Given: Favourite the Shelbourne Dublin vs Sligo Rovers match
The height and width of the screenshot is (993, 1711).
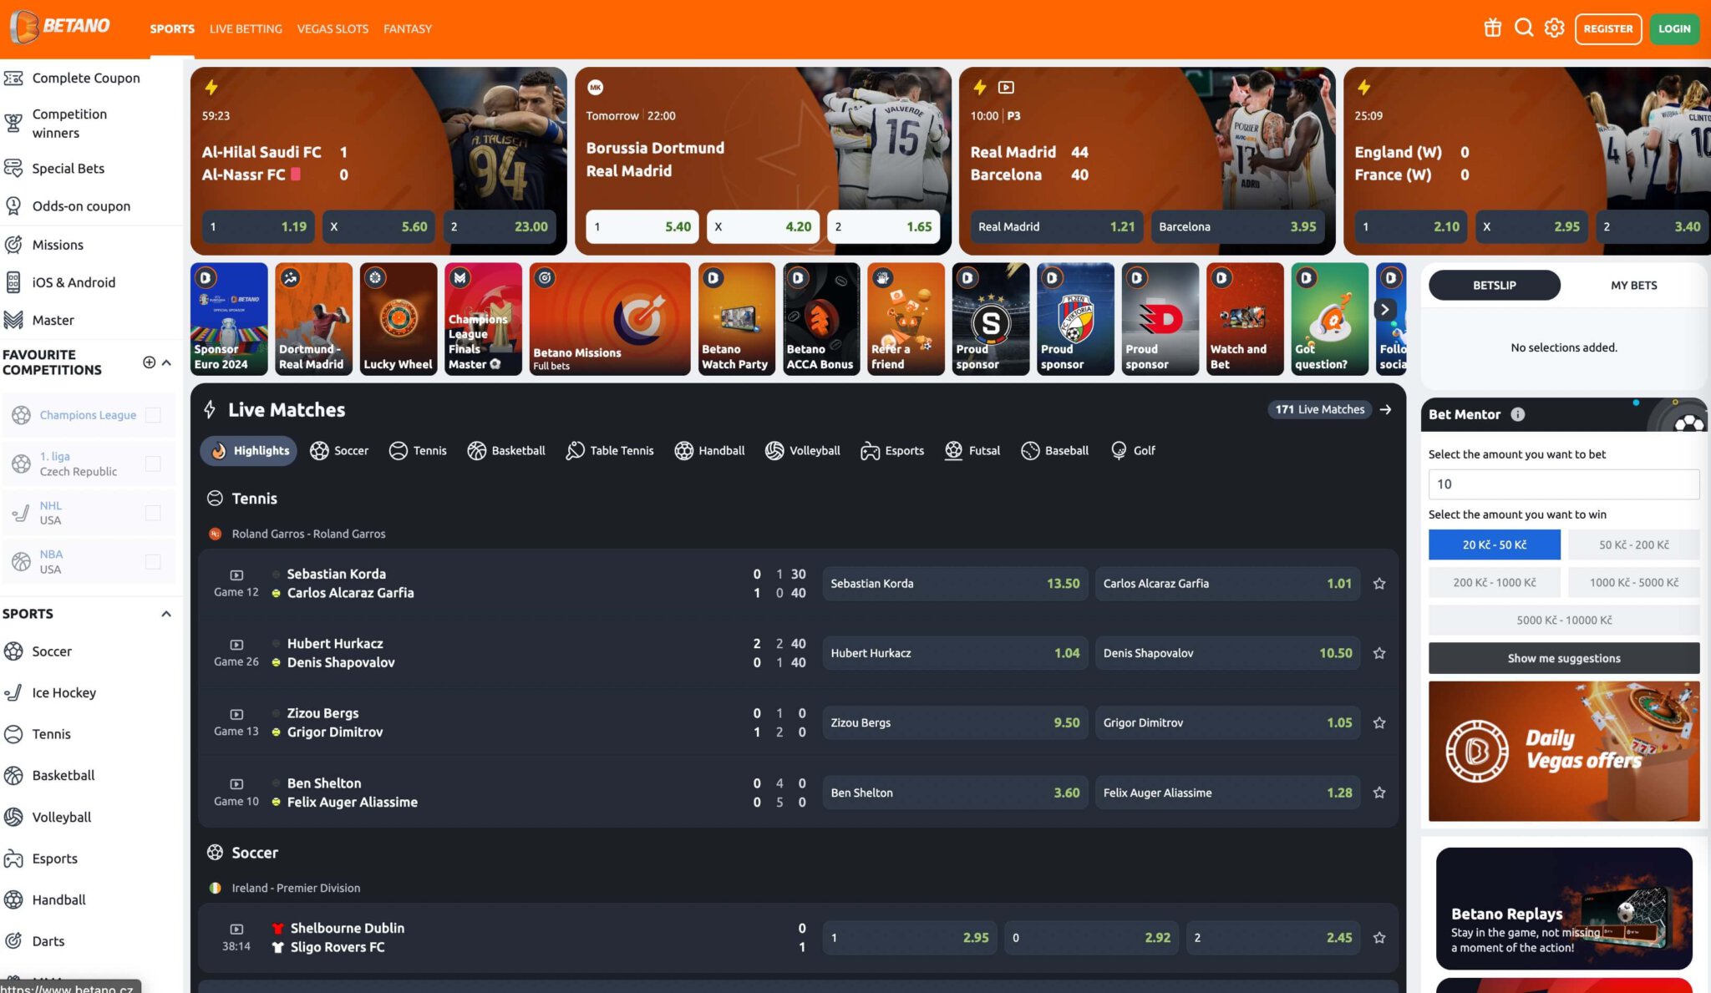Looking at the screenshot, I should coord(1379,938).
